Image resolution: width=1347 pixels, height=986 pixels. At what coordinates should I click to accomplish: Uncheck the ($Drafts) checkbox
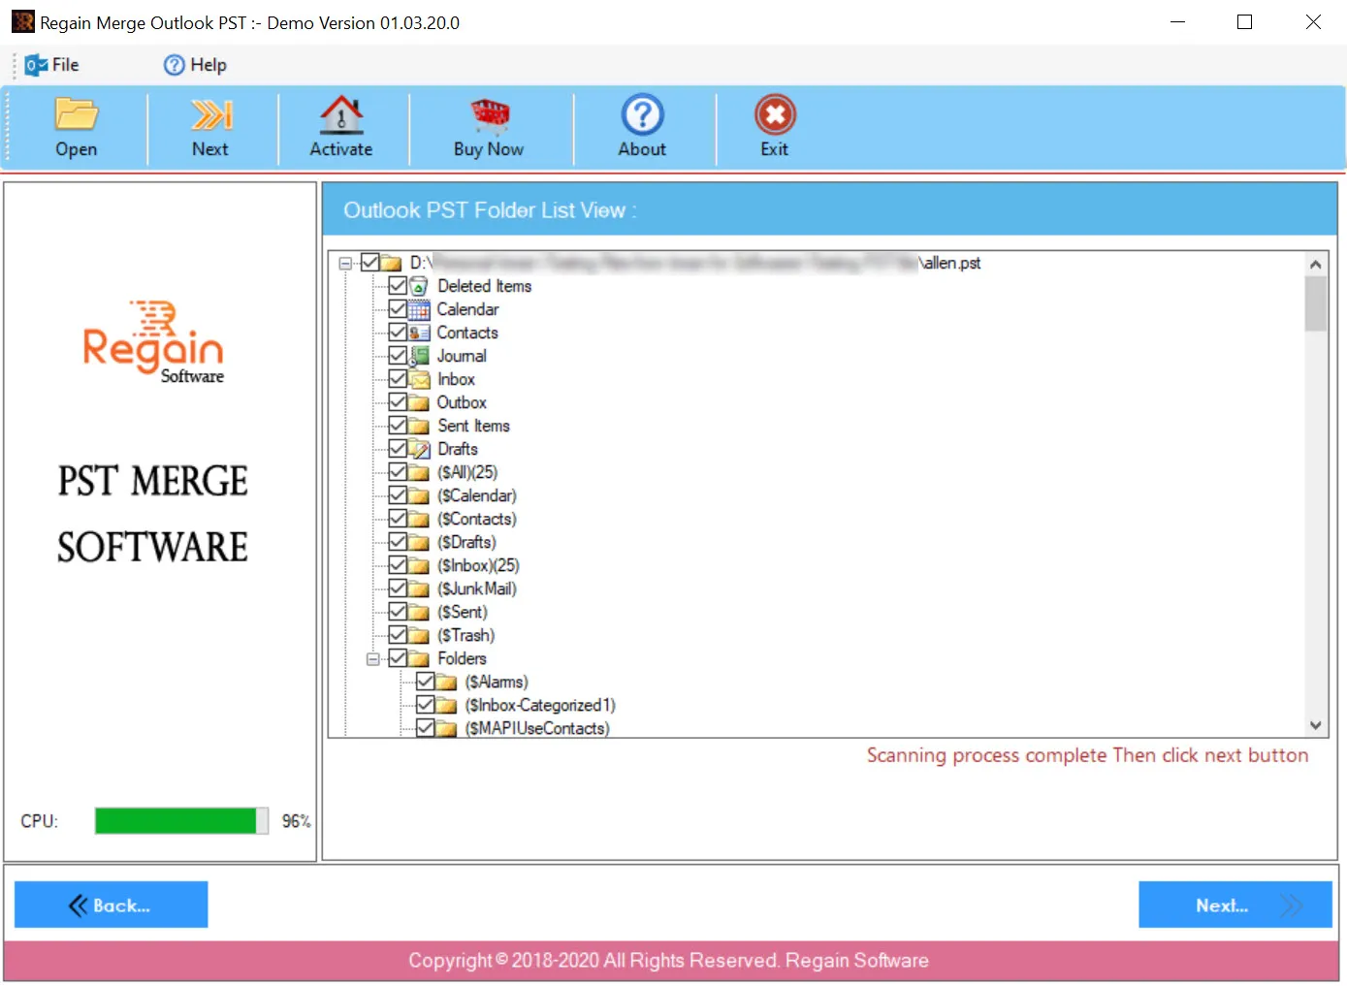pos(398,542)
